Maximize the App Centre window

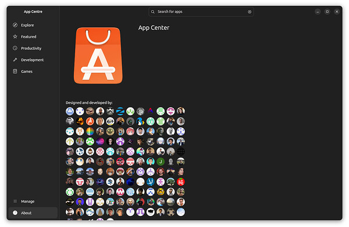click(327, 12)
